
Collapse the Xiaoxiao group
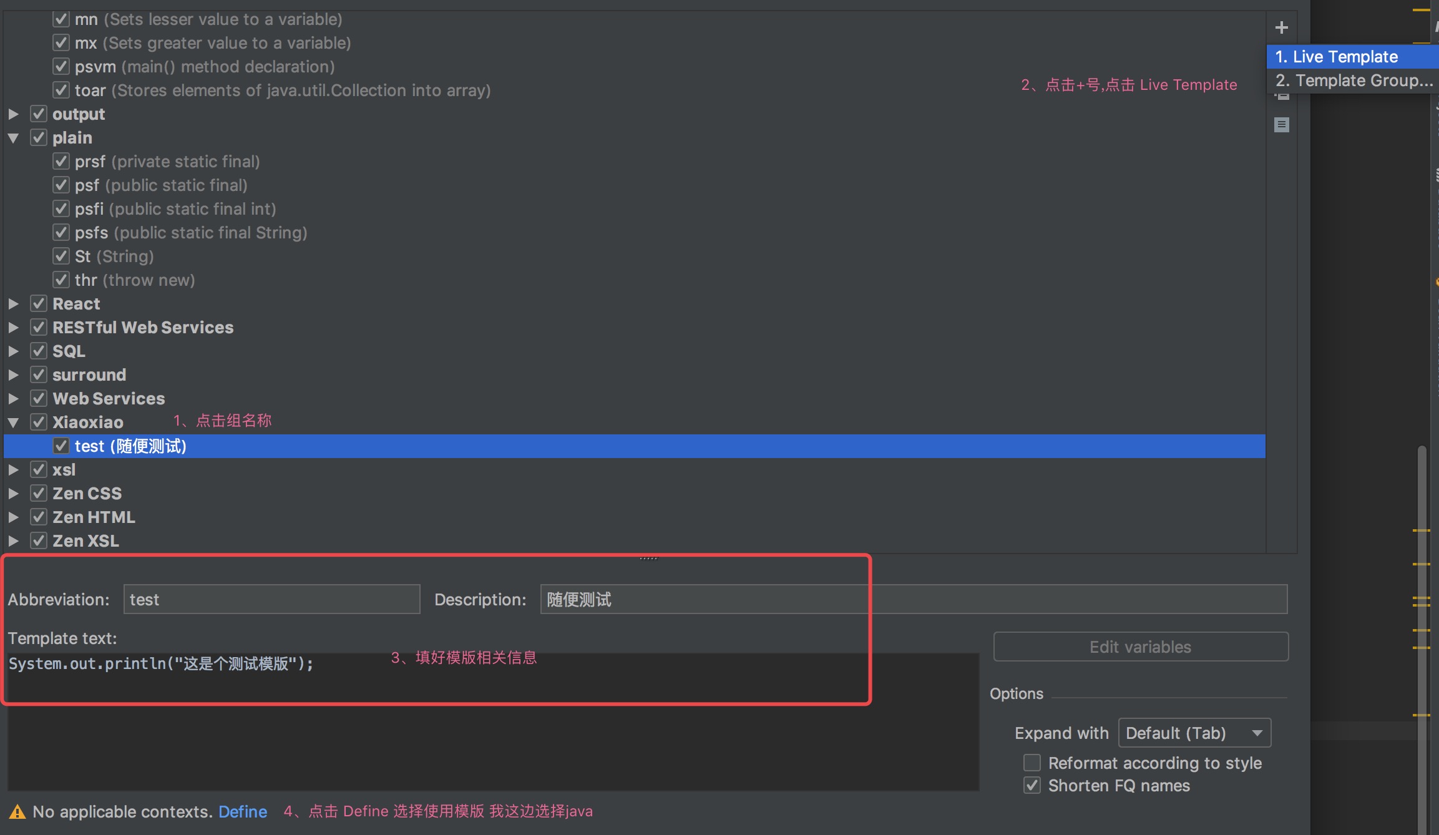[13, 422]
